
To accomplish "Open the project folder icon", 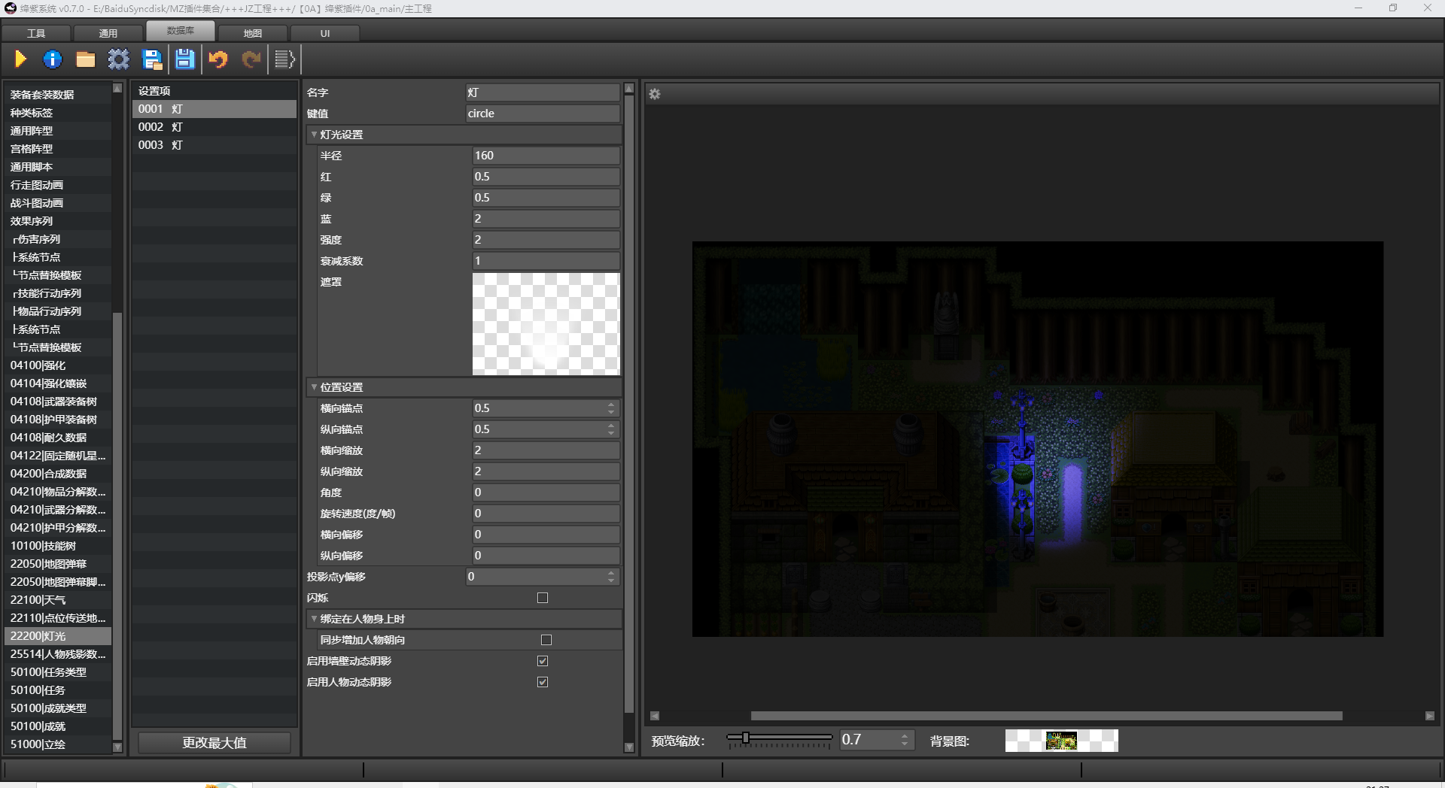I will 86,59.
